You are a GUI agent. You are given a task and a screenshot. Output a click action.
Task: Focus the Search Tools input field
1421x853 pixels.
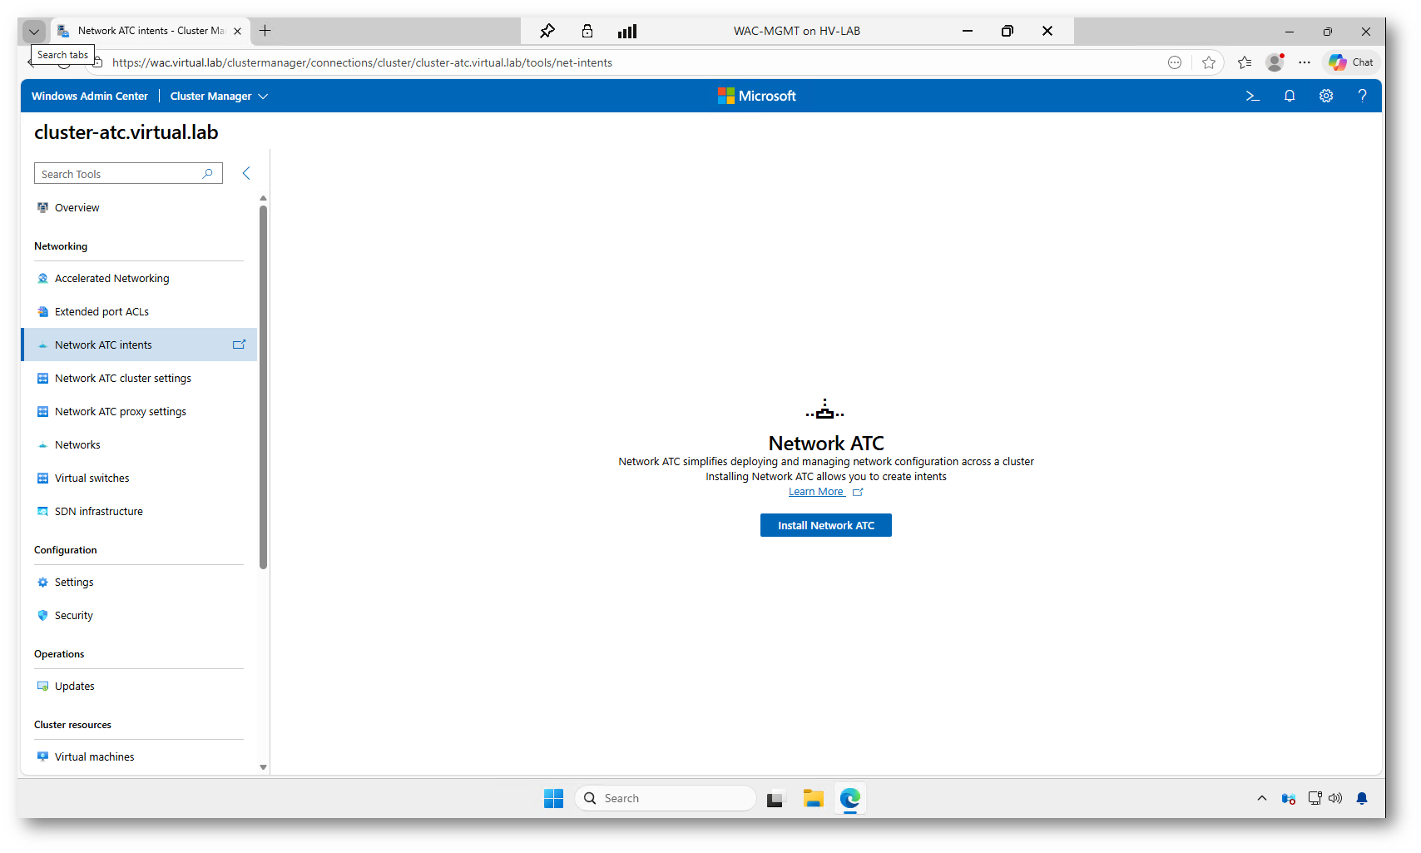click(128, 173)
